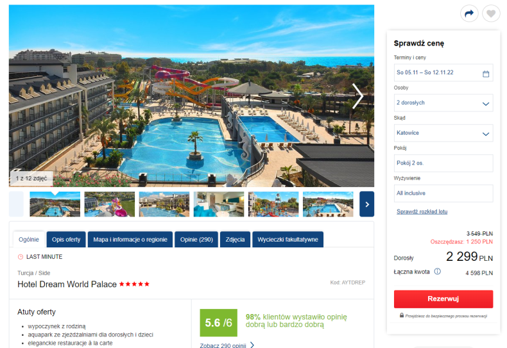Open the Pokój 2 os. room selector

pos(443,163)
